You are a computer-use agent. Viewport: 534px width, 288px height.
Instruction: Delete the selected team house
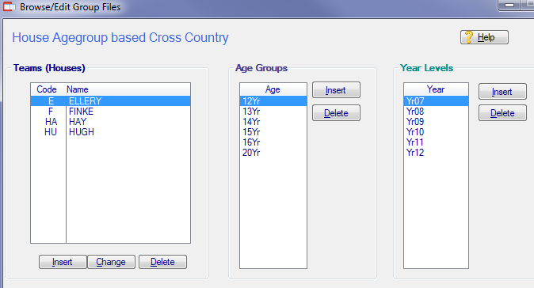[x=162, y=262]
